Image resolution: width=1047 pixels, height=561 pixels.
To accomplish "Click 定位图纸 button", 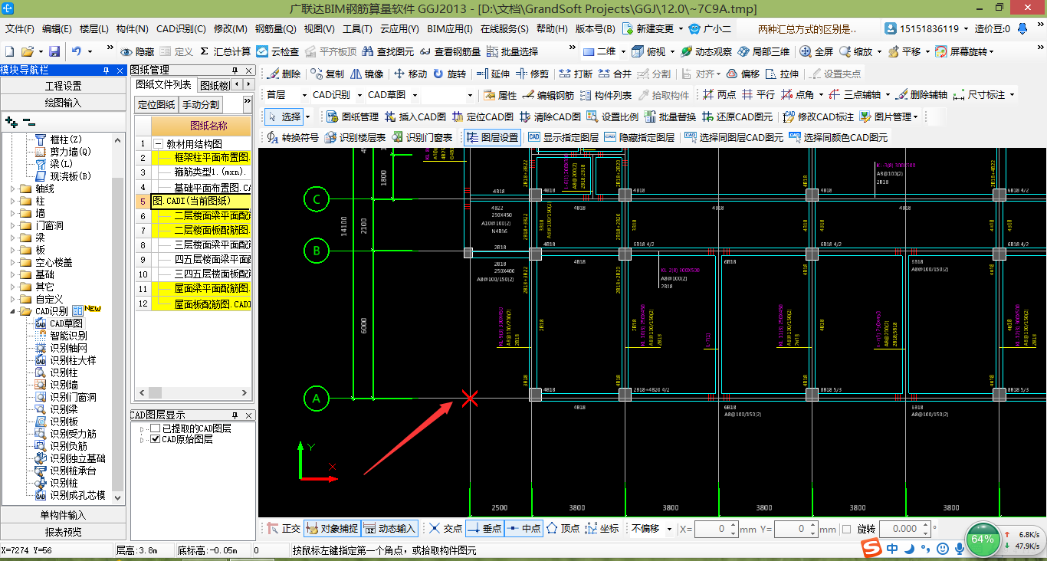I will 156,104.
